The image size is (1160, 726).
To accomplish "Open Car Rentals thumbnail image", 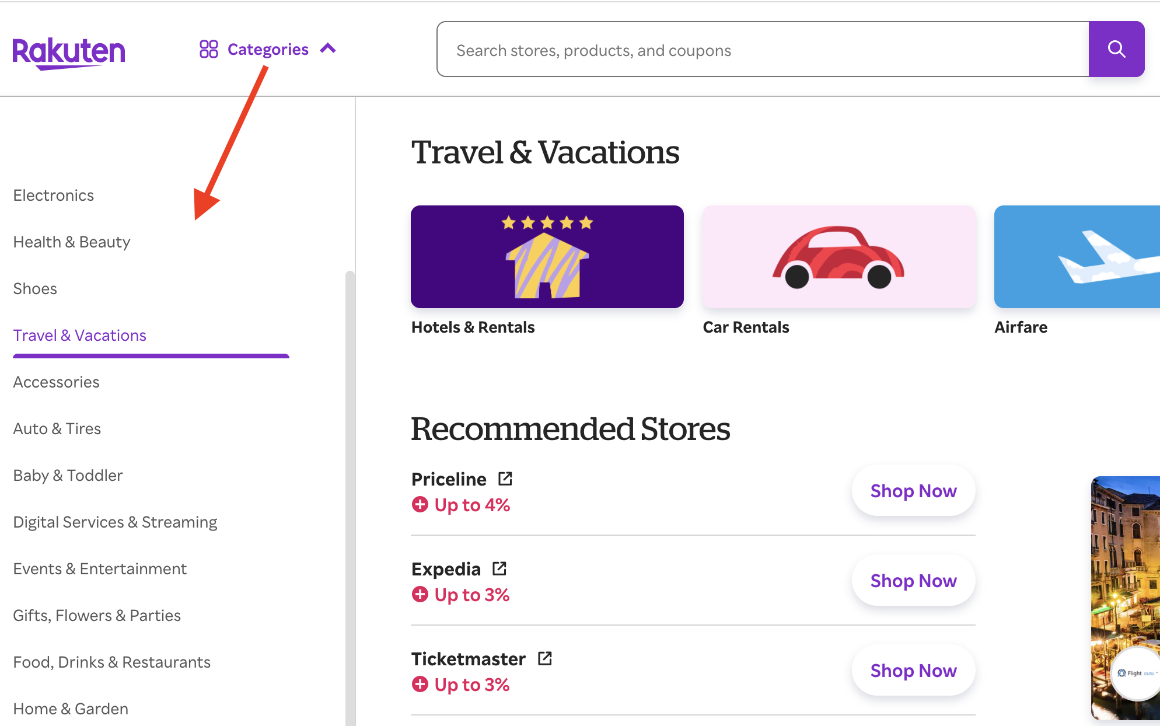I will (839, 257).
